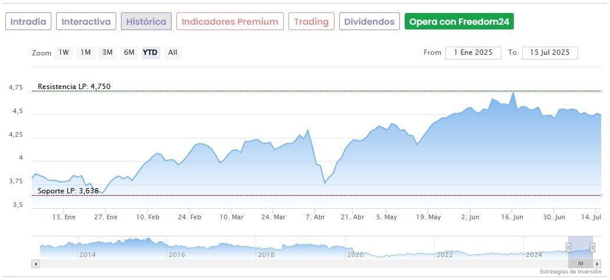Open Indicadores Premium tab
The height and width of the screenshot is (280, 610).
coord(229,22)
